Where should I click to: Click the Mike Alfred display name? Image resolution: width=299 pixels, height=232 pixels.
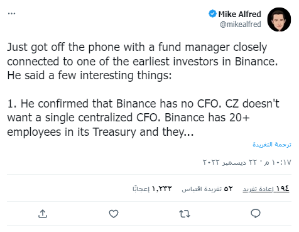tap(240, 14)
